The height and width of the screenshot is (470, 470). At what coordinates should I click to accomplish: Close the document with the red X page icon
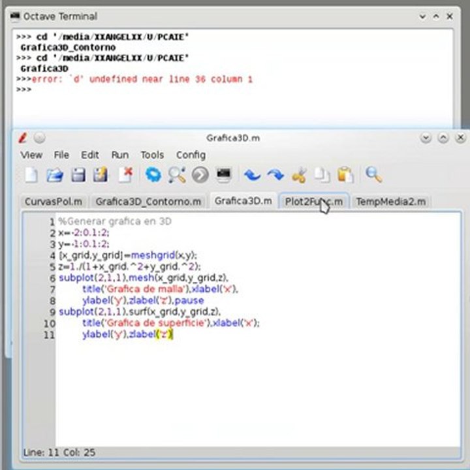[125, 174]
